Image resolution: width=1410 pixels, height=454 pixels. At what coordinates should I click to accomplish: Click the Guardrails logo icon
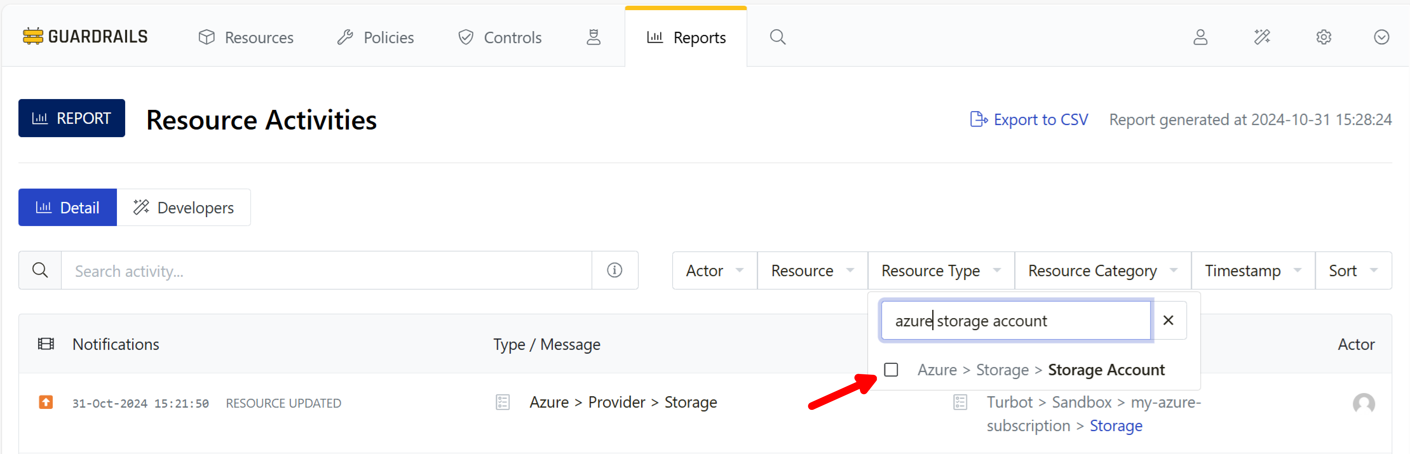[33, 37]
